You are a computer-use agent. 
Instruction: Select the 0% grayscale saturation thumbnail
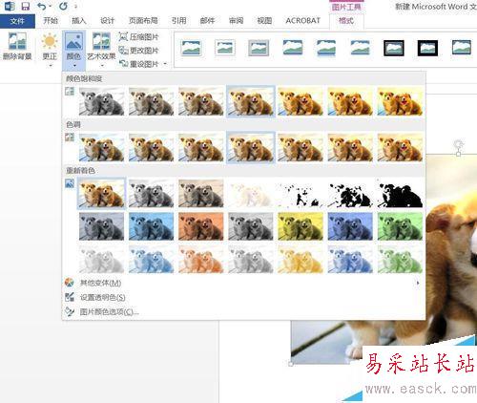(x=101, y=101)
